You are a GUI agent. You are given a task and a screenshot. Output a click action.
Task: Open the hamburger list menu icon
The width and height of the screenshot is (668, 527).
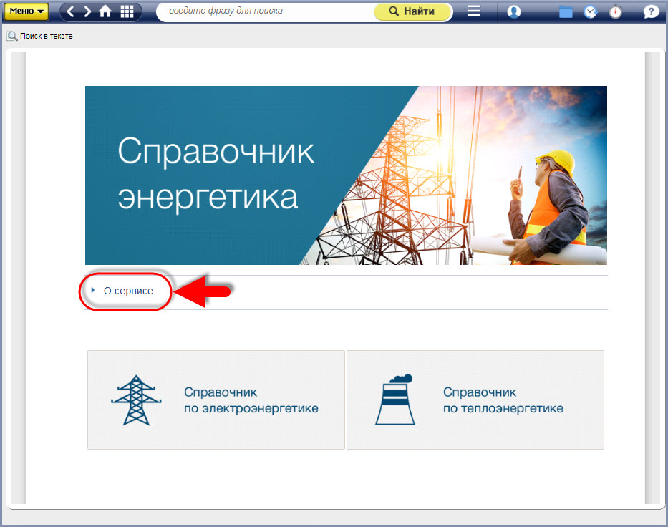click(473, 11)
